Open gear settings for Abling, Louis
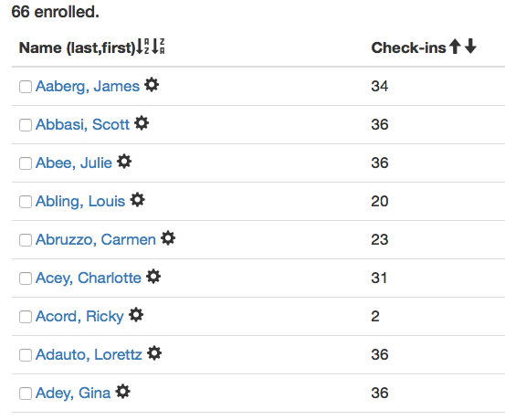Screen dimensions: 505x420 137,200
